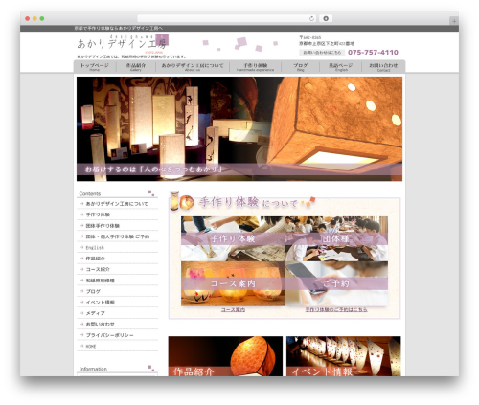The width and height of the screenshot is (479, 405).
Task: Open the 手作り体験 Handmade experience nav tab
Action: point(255,67)
